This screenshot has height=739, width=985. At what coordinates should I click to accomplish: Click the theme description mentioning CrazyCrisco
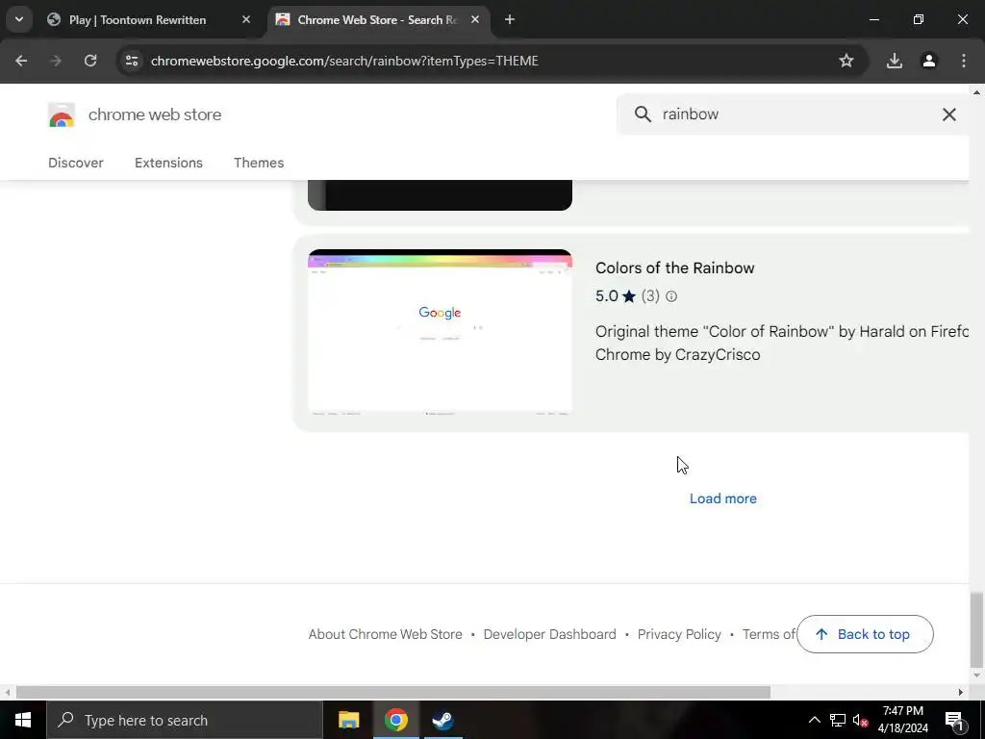point(781,344)
